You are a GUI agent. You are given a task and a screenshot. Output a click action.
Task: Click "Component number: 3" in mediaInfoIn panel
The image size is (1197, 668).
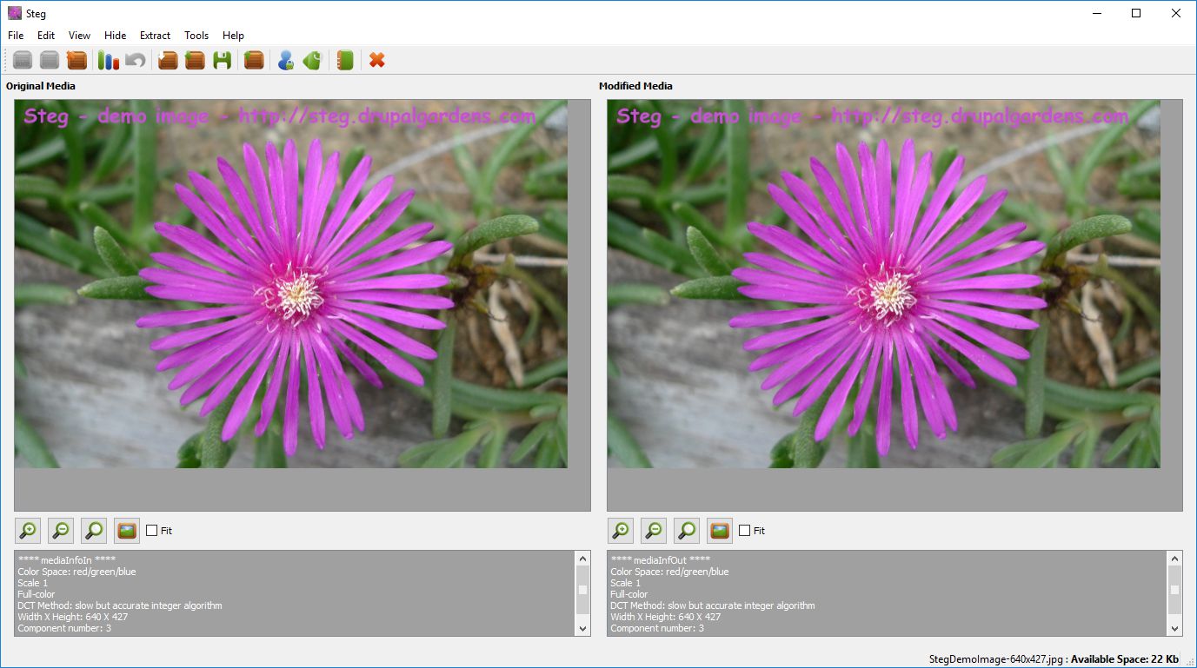pyautogui.click(x=64, y=628)
